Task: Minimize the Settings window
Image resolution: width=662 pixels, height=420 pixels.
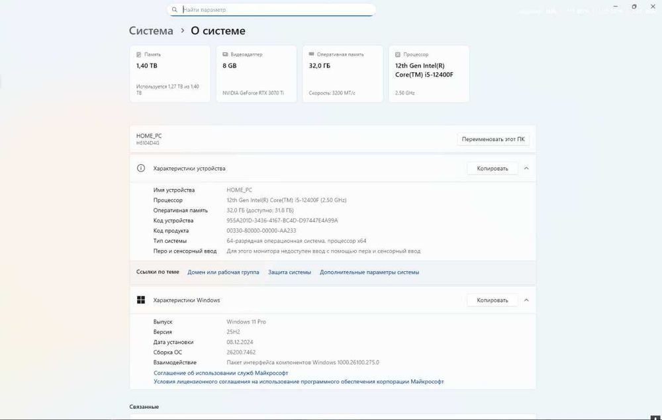Action: pos(616,7)
